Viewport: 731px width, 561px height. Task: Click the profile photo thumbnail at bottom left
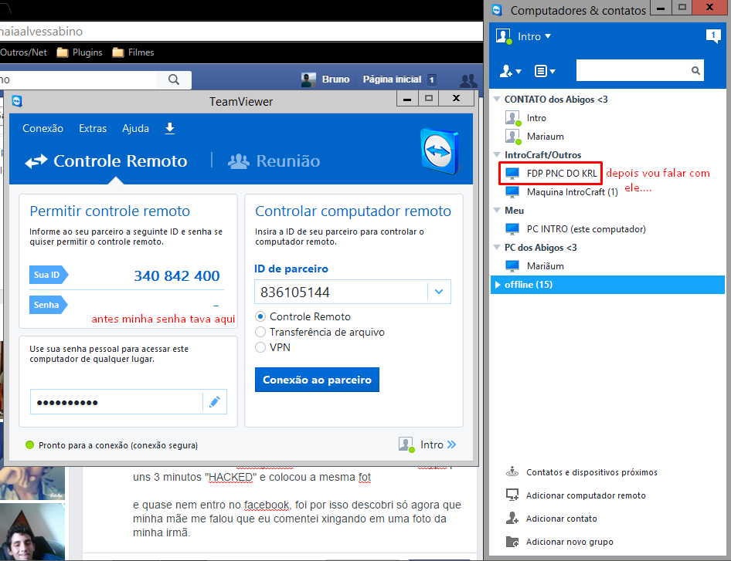(x=32, y=532)
